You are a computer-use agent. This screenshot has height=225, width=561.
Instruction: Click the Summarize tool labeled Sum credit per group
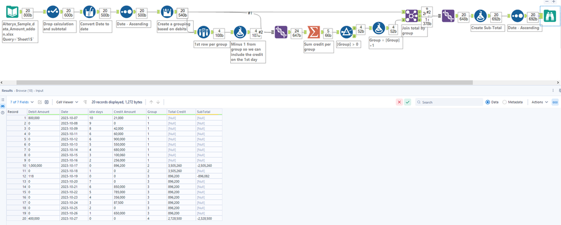(x=313, y=32)
